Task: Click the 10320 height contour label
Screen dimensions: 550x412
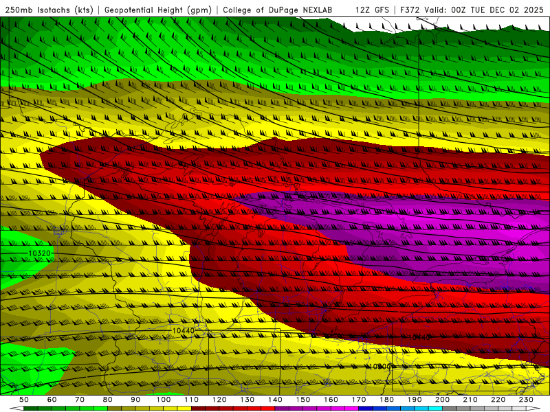Action: pyautogui.click(x=39, y=253)
